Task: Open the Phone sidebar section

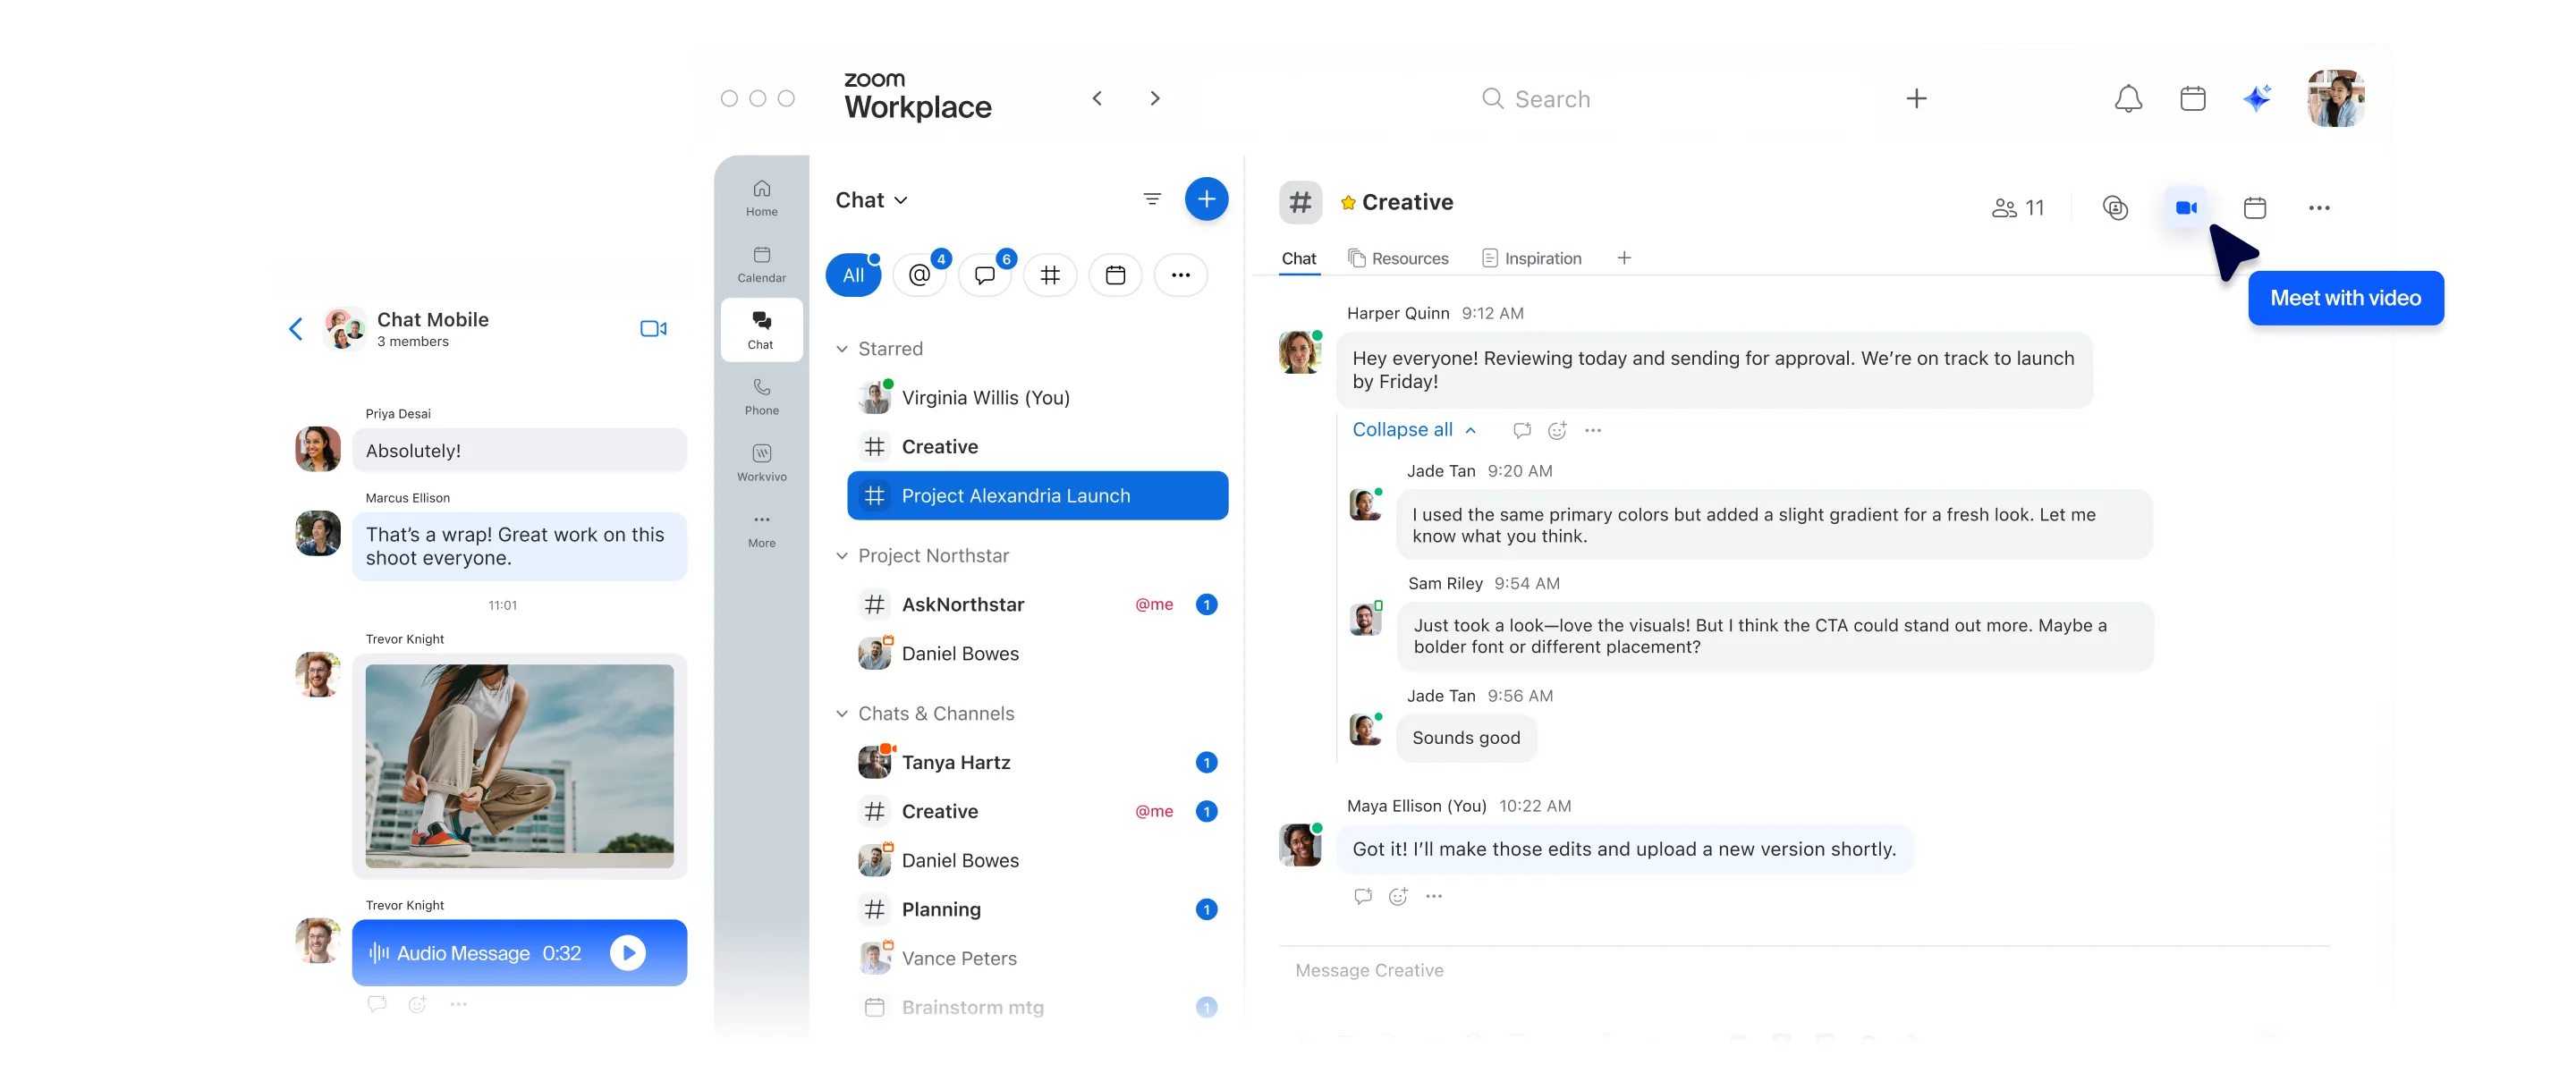Action: click(761, 396)
